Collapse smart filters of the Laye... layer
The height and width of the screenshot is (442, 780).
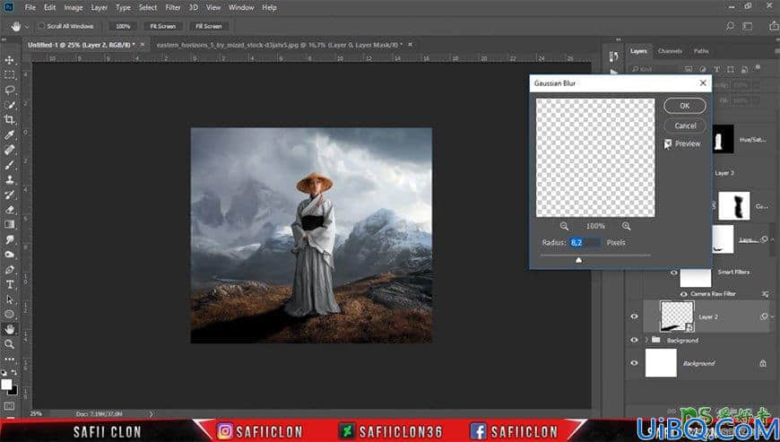click(773, 239)
